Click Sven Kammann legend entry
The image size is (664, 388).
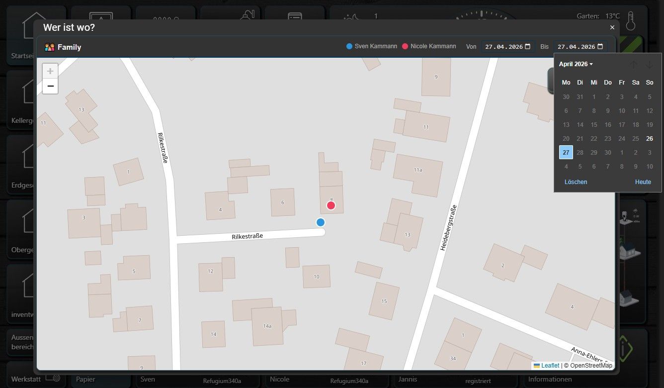click(x=371, y=46)
